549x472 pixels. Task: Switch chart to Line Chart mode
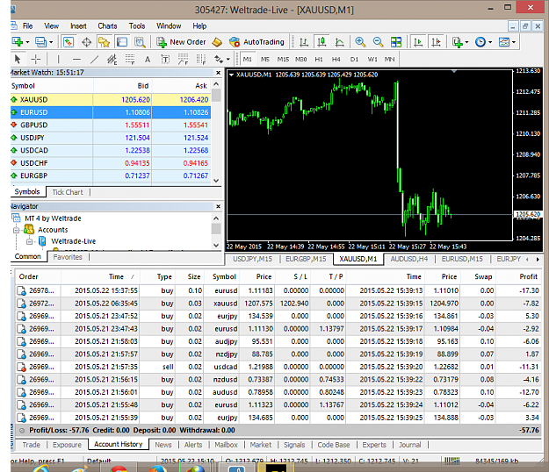pyautogui.click(x=339, y=42)
